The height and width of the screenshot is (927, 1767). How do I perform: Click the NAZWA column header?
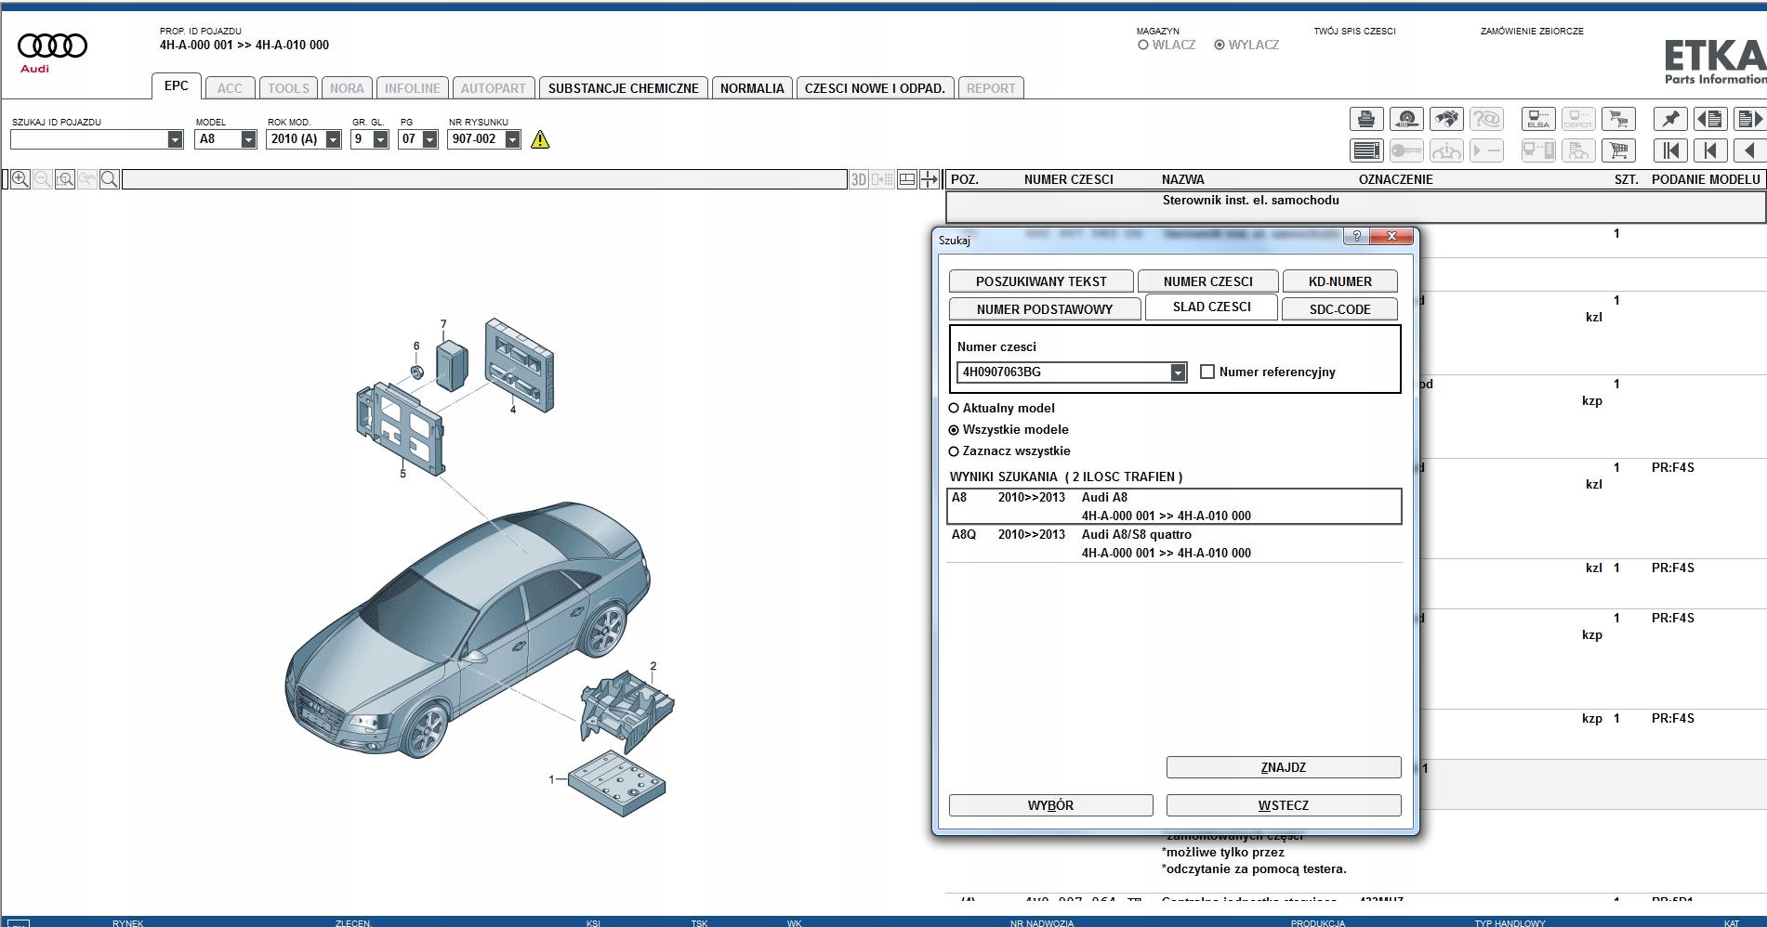1182,179
